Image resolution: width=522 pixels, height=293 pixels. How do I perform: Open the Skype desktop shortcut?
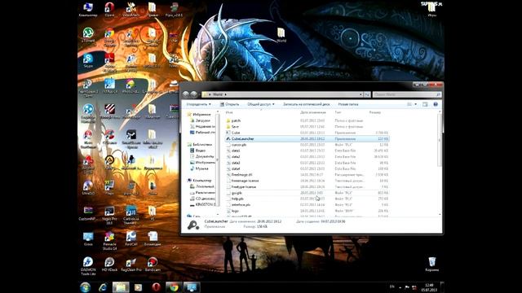coord(88,60)
